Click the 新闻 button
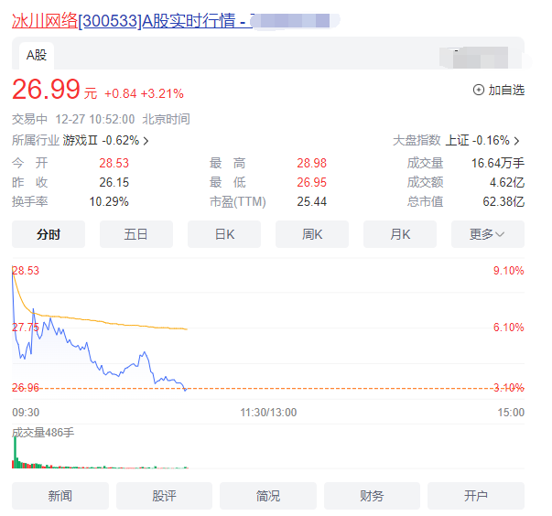This screenshot has height=516, width=552. click(60, 496)
